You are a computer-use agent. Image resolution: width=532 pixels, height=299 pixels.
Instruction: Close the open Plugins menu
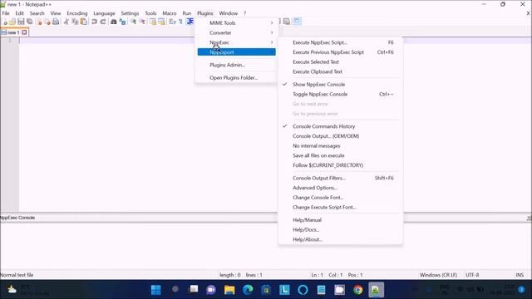(205, 13)
